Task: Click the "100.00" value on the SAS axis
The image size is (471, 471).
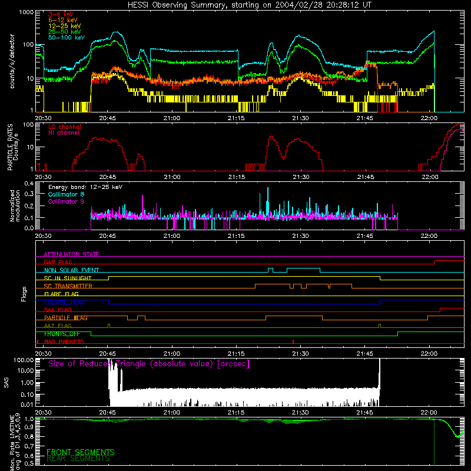Action: pos(24,360)
